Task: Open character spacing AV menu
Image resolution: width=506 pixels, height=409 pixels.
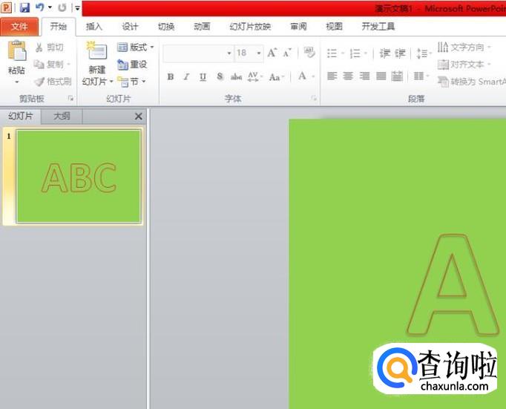Action: (x=255, y=77)
